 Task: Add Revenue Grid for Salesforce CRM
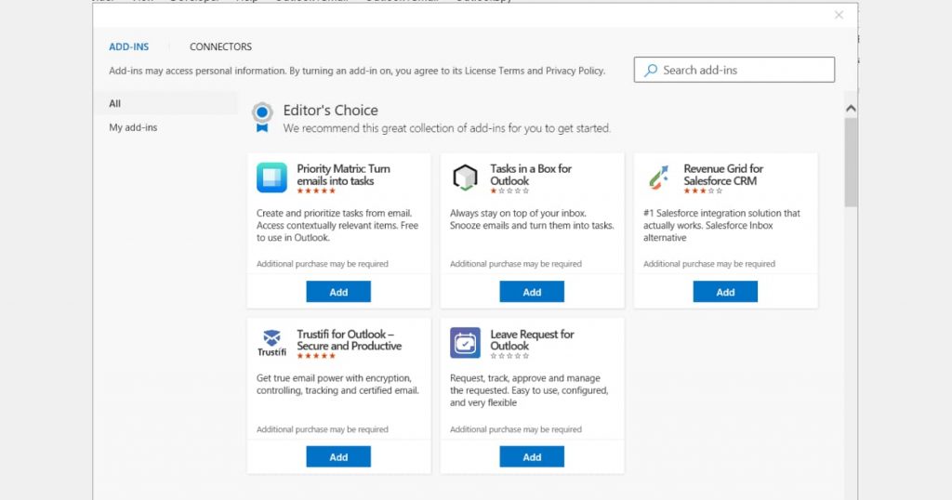pos(725,292)
